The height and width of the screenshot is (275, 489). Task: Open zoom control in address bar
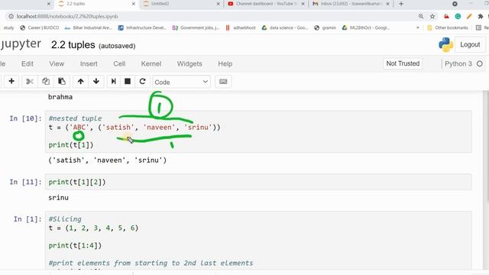(x=421, y=16)
